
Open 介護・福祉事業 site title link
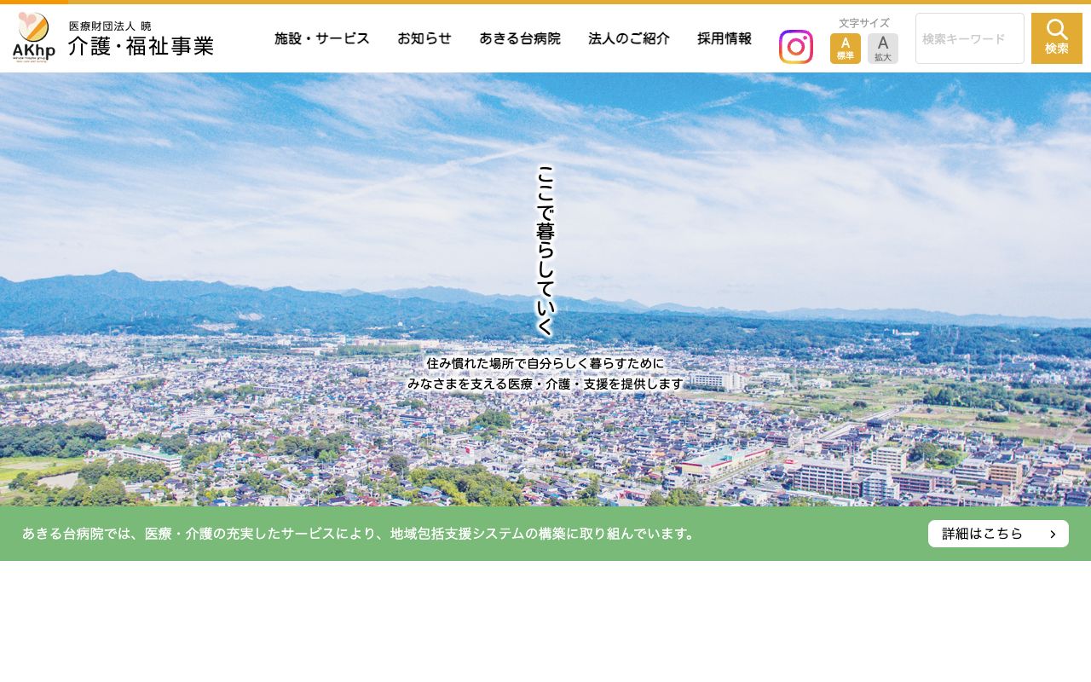click(141, 47)
